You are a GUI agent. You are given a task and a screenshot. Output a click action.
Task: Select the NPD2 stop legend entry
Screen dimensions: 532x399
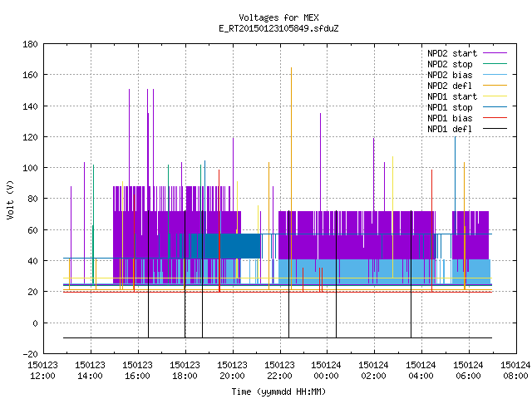pyautogui.click(x=450, y=64)
